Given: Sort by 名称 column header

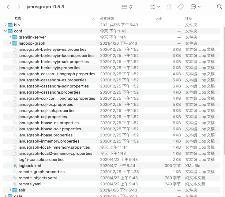Looking at the screenshot, I should pyautogui.click(x=17, y=19).
